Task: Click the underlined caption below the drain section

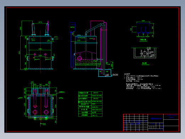Action: click(x=144, y=63)
